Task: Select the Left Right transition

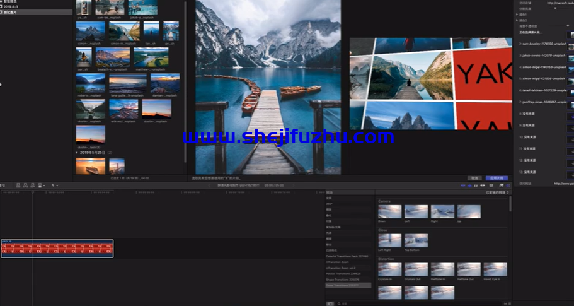Action: click(x=389, y=240)
